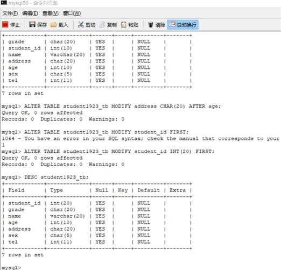The image size is (281, 270).
Task: Click the 'Default' column header
Action: [149, 190]
